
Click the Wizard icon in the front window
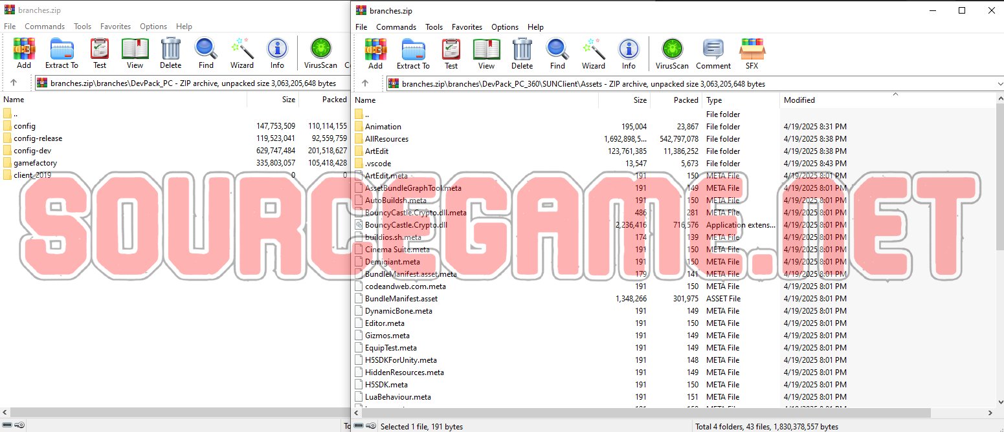point(593,54)
